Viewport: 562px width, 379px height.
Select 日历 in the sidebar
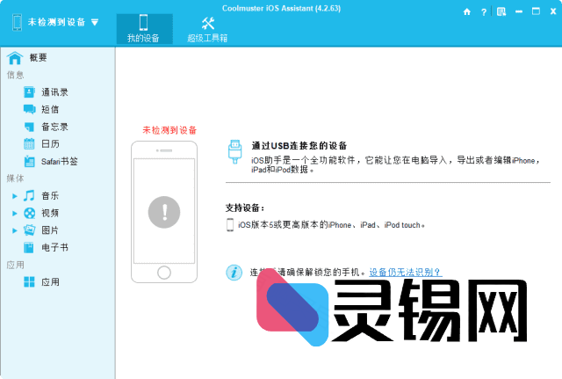50,144
